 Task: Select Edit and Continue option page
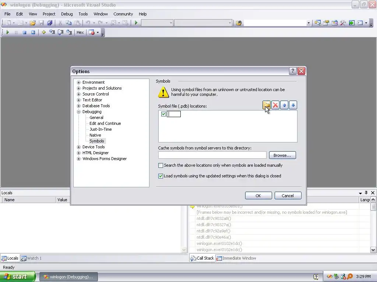(x=105, y=123)
